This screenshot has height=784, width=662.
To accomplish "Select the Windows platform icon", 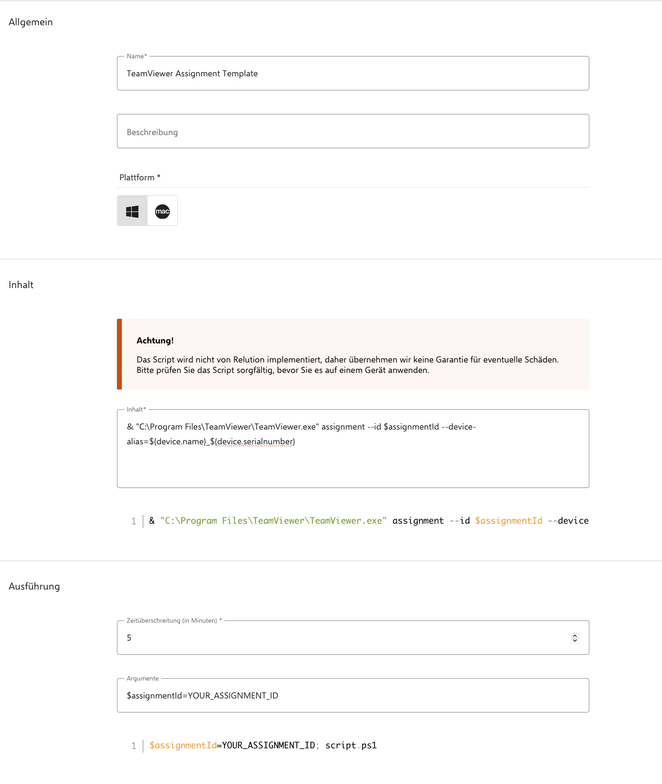I will point(132,211).
